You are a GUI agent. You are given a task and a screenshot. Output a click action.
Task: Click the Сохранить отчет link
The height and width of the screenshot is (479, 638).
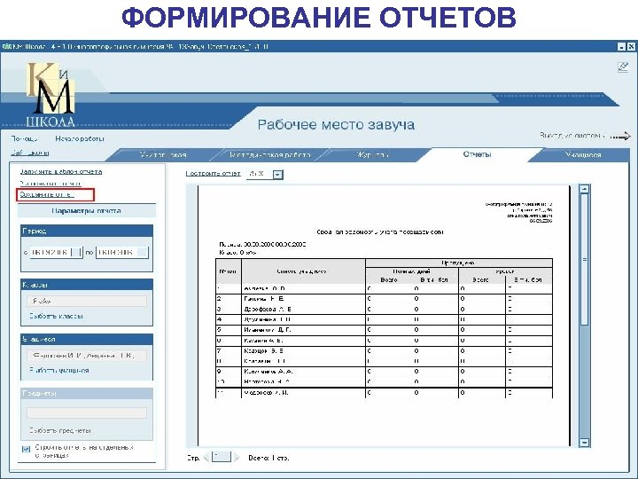coord(47,194)
